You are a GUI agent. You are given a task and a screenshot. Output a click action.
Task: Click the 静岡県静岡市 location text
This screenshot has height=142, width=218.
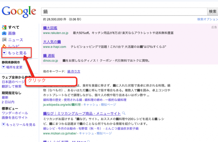click(x=11, y=62)
